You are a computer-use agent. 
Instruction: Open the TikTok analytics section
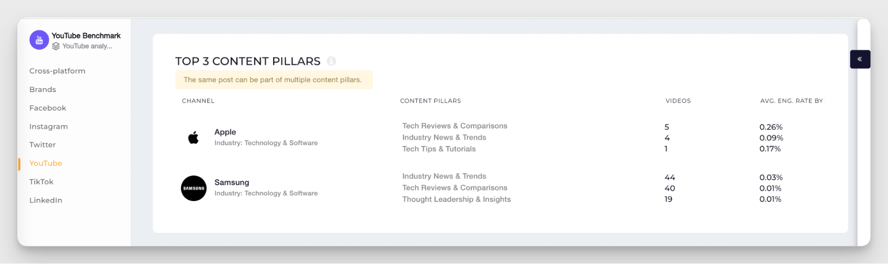coord(41,182)
